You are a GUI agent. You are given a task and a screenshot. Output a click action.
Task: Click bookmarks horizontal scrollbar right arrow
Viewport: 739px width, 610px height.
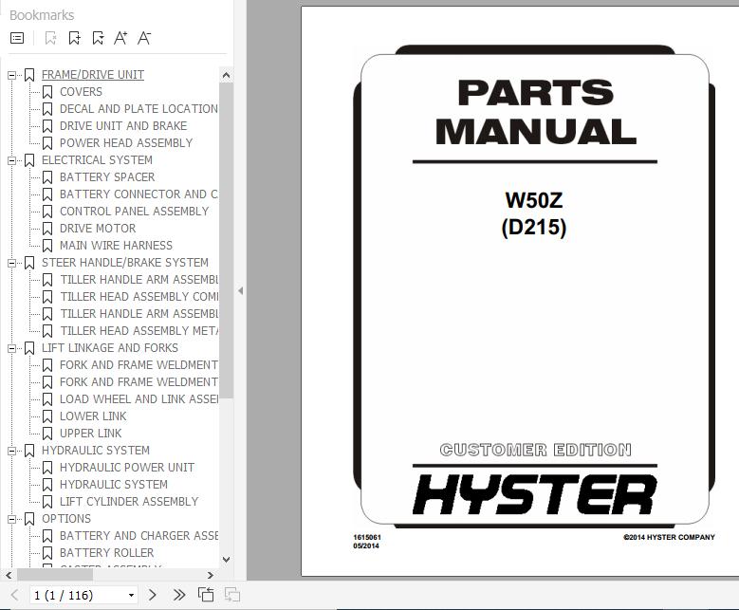pos(211,575)
